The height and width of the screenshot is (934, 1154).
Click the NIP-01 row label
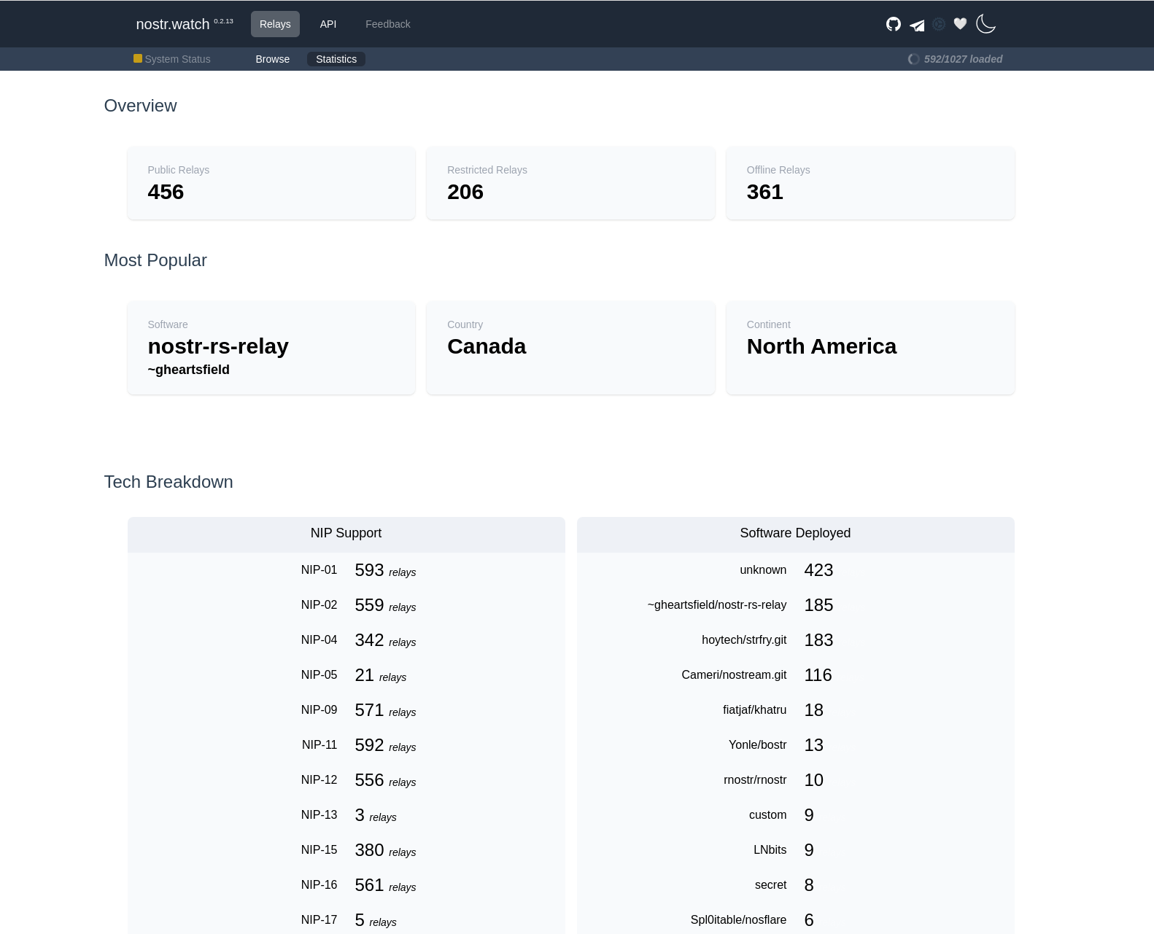(x=319, y=570)
